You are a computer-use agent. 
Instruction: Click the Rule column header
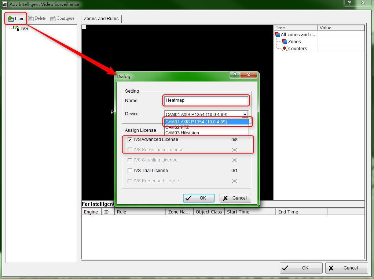[x=140, y=212]
